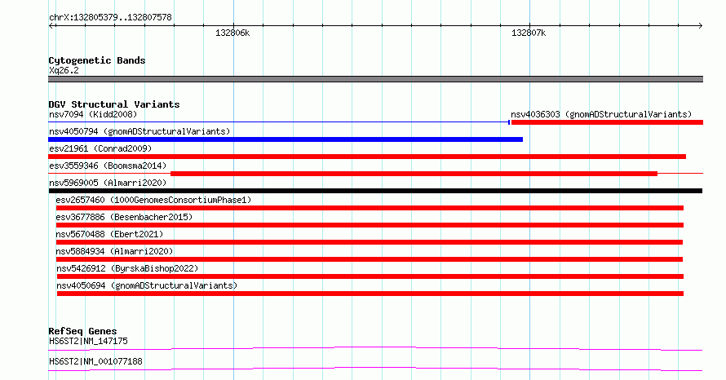
Task: Click esv2657460 1000GenomesConsortiumPhase1 label
Action: (153, 200)
